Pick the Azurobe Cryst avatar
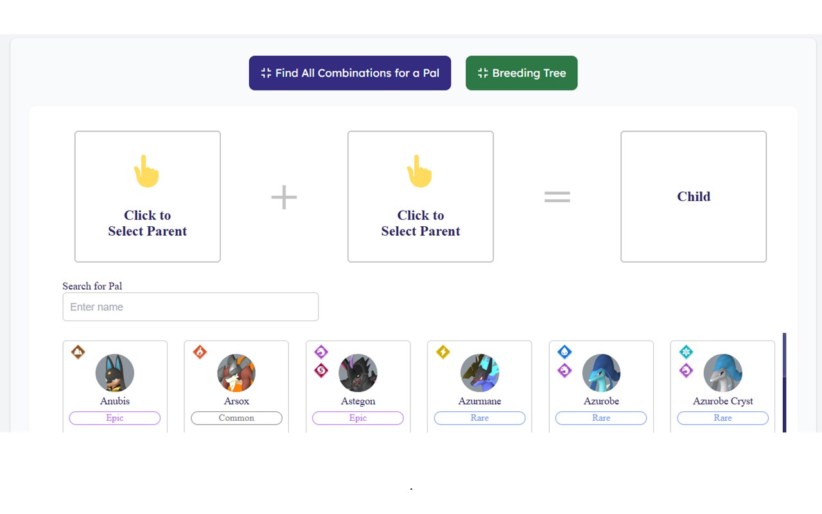822x514 pixels. [x=723, y=373]
